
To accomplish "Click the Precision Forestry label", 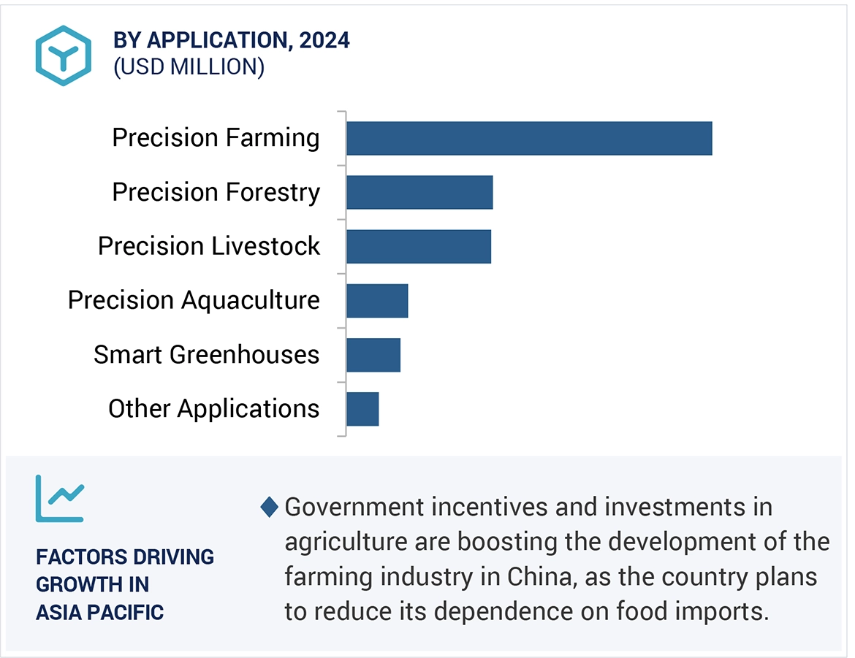I will point(216,192).
